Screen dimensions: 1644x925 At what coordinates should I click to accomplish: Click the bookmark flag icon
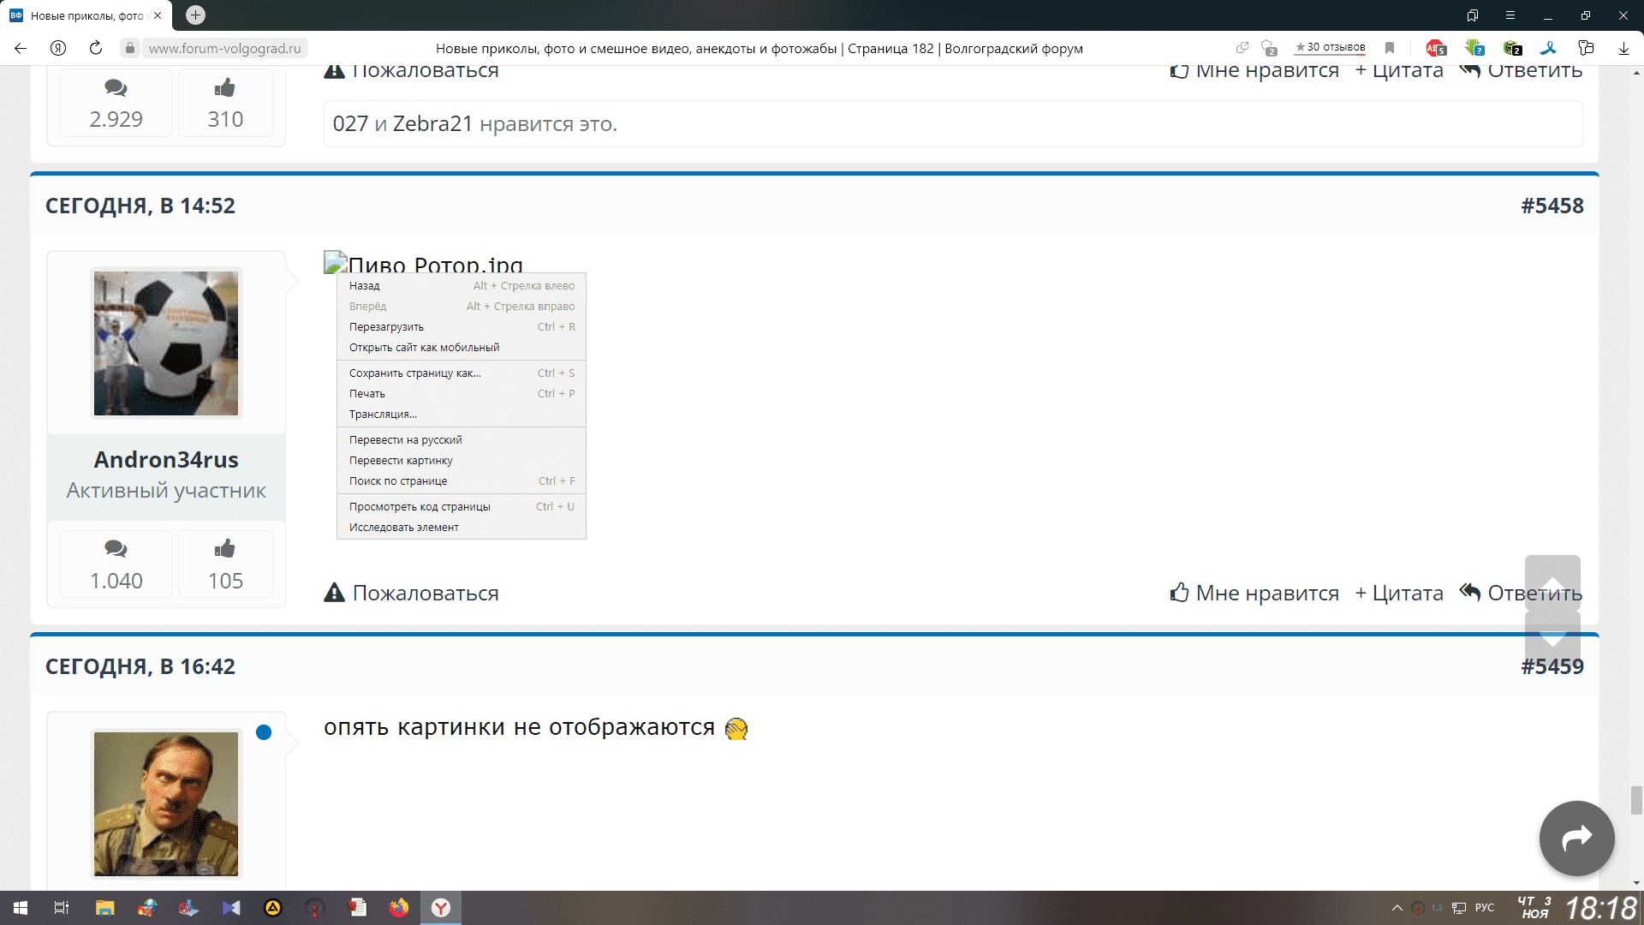(1390, 48)
